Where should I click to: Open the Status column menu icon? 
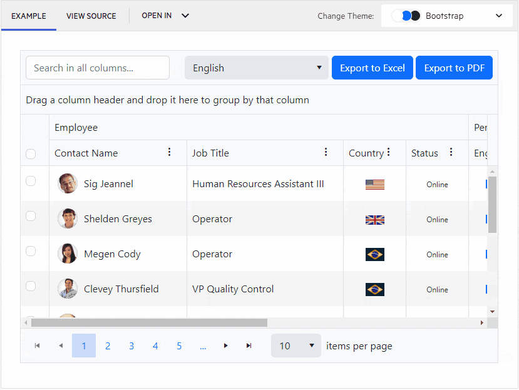[451, 152]
